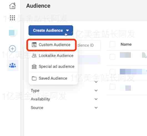This screenshot has width=147, height=136.
Task: Click the Create Audience button
Action: coord(51,31)
